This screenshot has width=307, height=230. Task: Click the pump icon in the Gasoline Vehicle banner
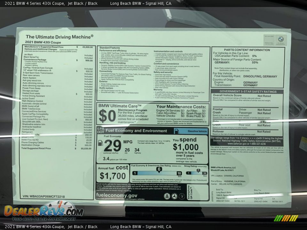[x=177, y=131]
